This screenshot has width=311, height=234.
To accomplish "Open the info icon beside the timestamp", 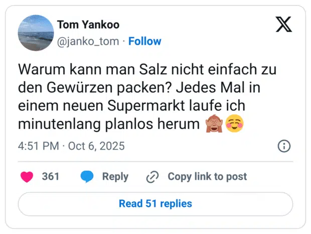I will [284, 146].
